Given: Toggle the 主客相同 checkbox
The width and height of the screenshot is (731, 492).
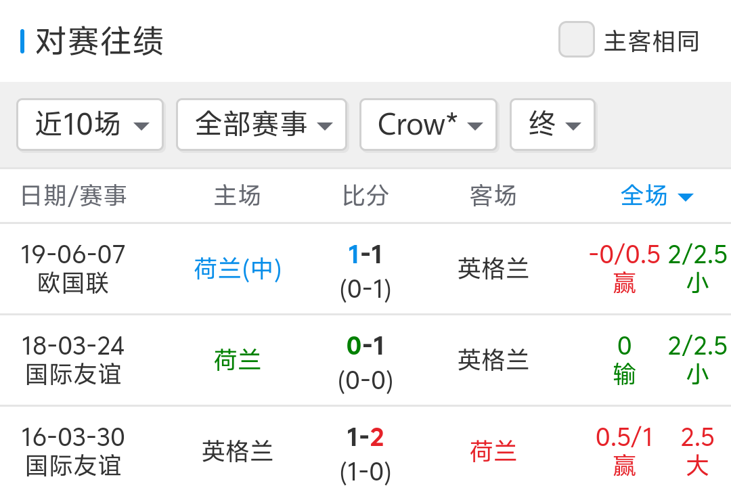Looking at the screenshot, I should (x=576, y=40).
